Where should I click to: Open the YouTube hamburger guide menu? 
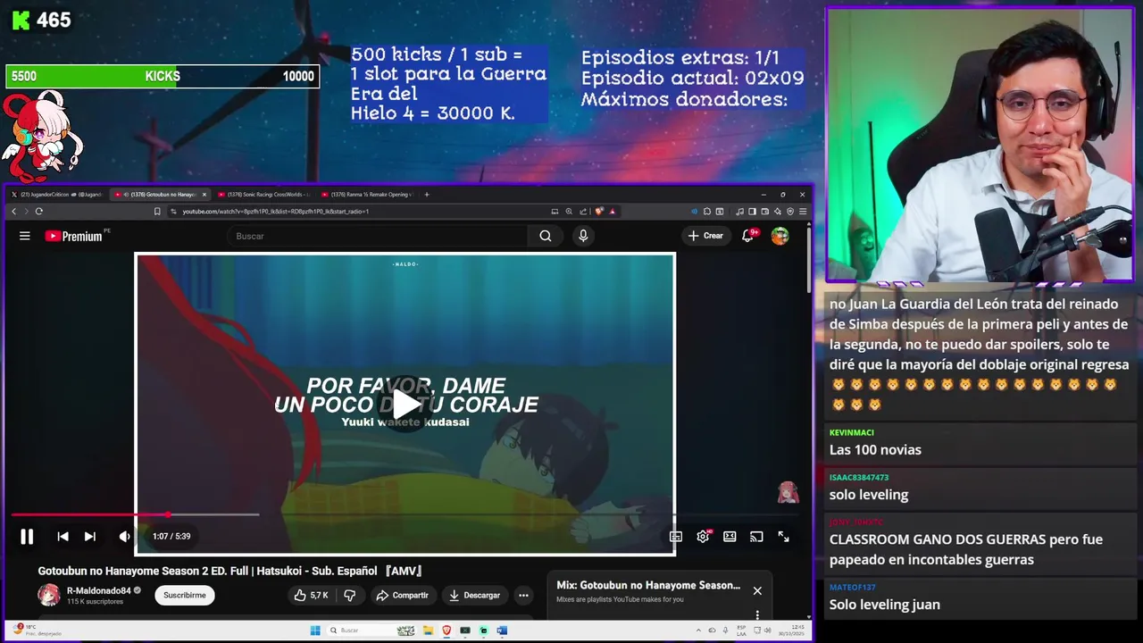pyautogui.click(x=25, y=236)
